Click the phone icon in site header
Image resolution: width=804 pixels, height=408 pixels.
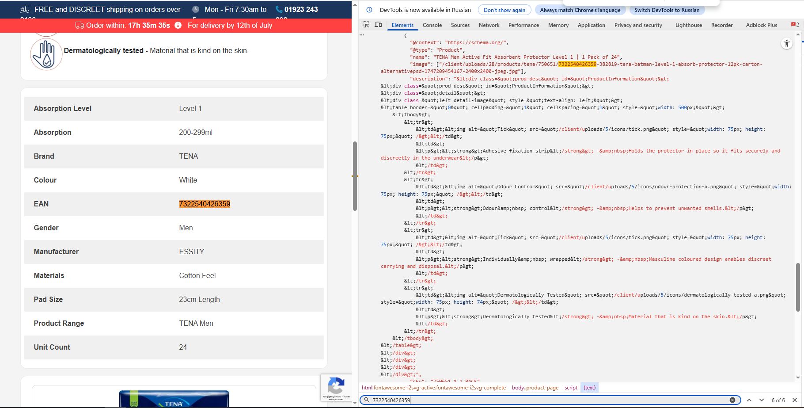point(279,9)
